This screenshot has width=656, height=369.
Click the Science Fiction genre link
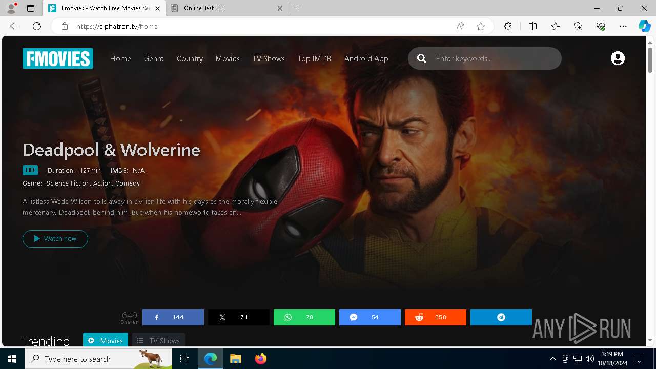69,183
